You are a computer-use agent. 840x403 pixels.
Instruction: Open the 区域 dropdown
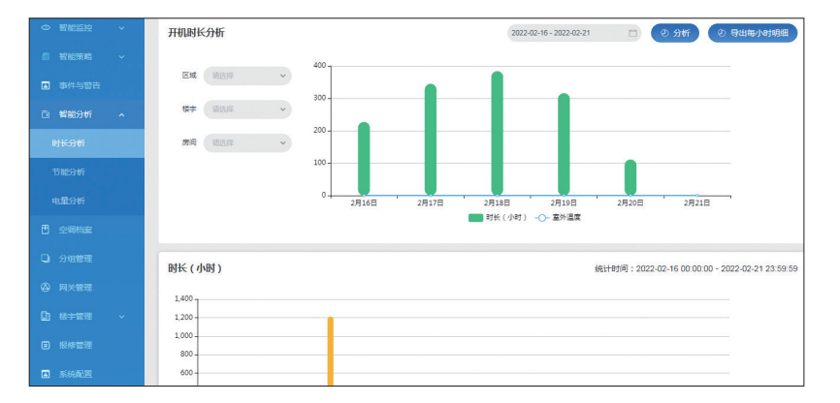pyautogui.click(x=247, y=75)
